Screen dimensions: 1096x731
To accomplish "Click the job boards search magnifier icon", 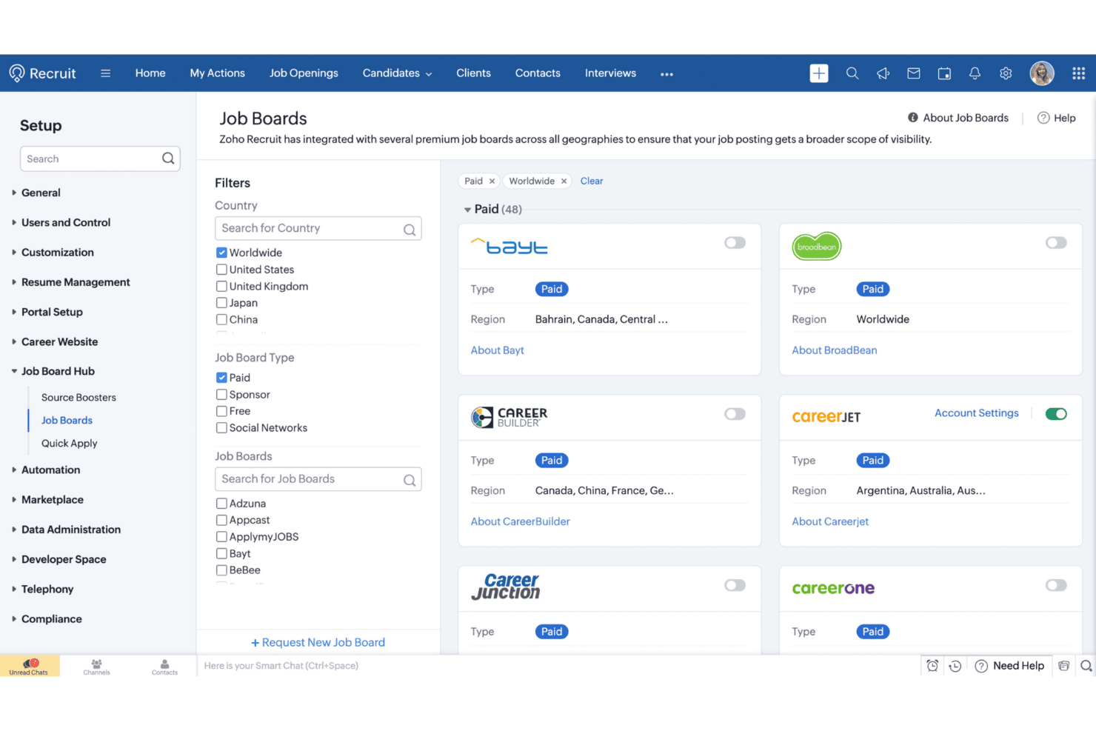I will pyautogui.click(x=409, y=480).
